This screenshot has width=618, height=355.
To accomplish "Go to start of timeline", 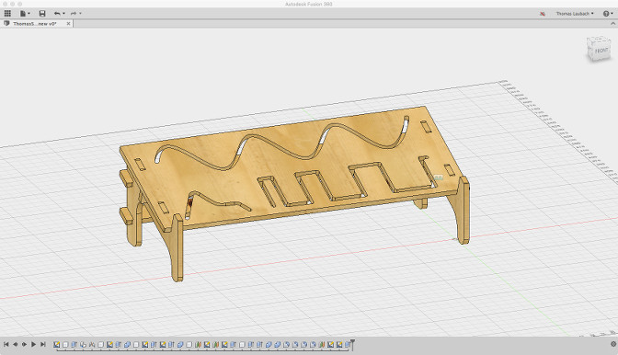I will coord(6,344).
